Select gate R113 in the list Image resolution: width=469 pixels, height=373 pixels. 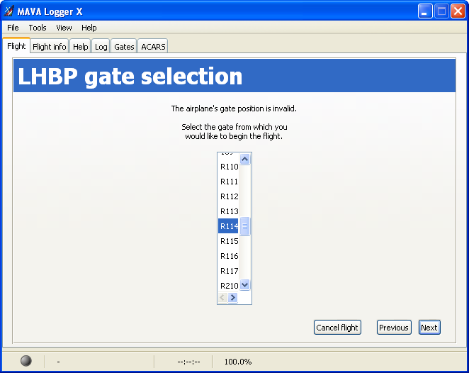coord(229,211)
